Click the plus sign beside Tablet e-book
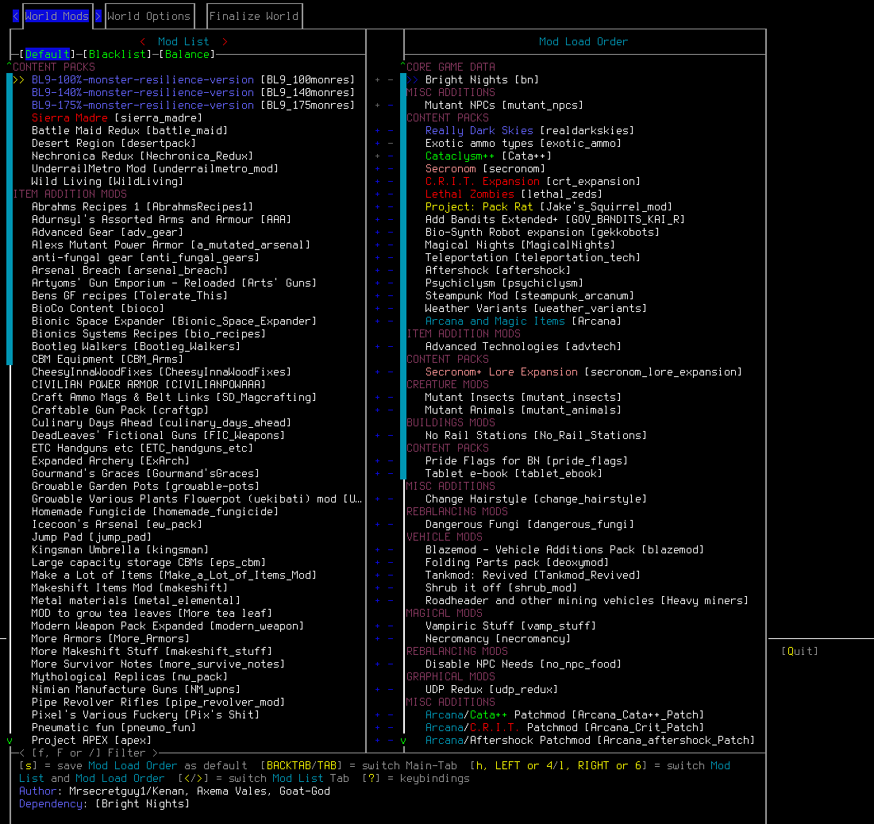Screen dimensions: 874x824 tap(377, 473)
